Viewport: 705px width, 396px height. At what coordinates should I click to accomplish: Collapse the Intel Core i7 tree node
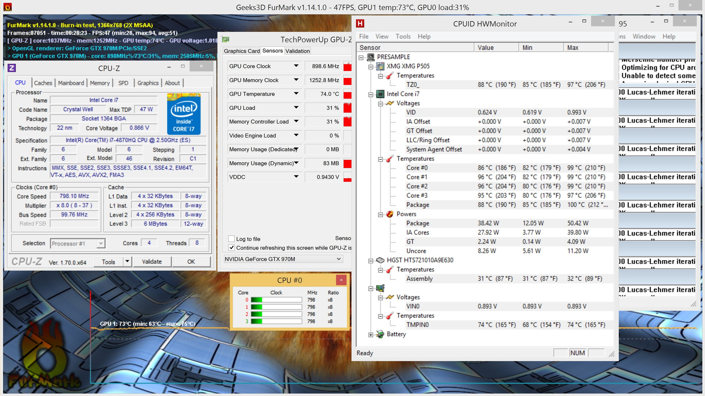(x=371, y=94)
